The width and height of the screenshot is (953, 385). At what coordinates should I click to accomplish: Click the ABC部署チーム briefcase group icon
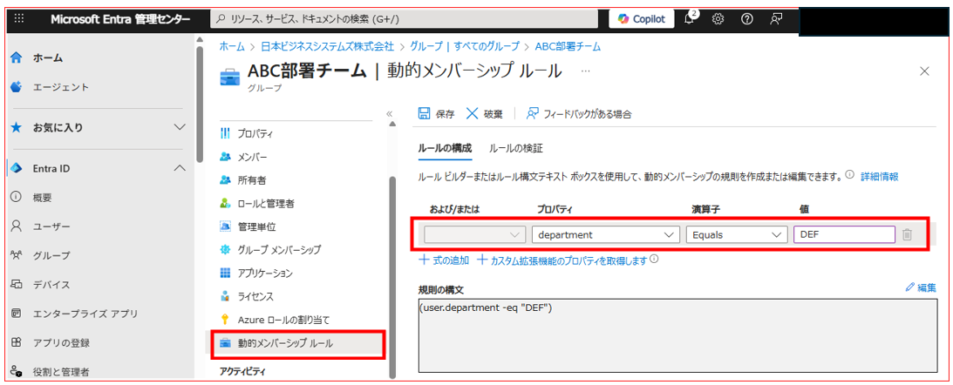tap(229, 78)
